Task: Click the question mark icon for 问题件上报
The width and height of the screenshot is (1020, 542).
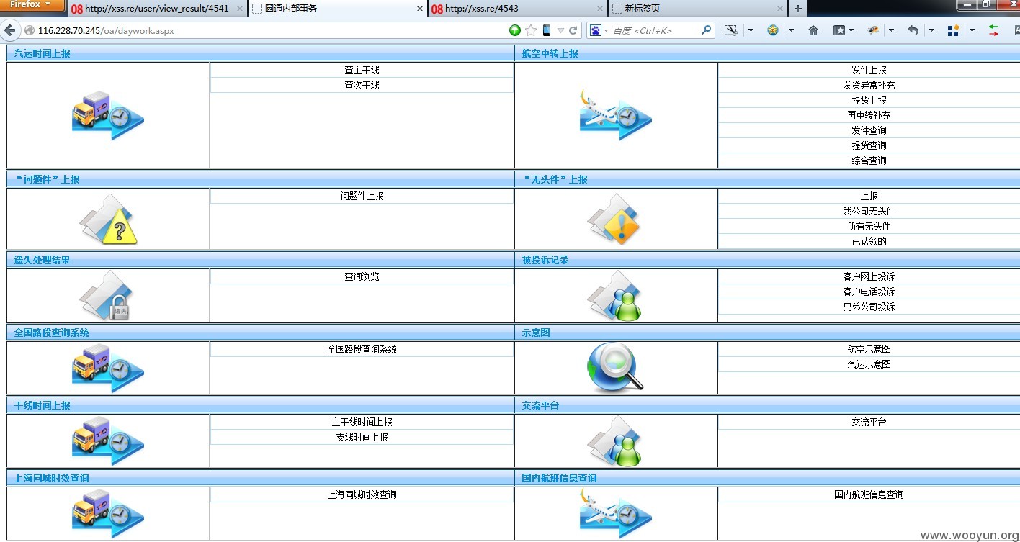Action: tap(108, 219)
